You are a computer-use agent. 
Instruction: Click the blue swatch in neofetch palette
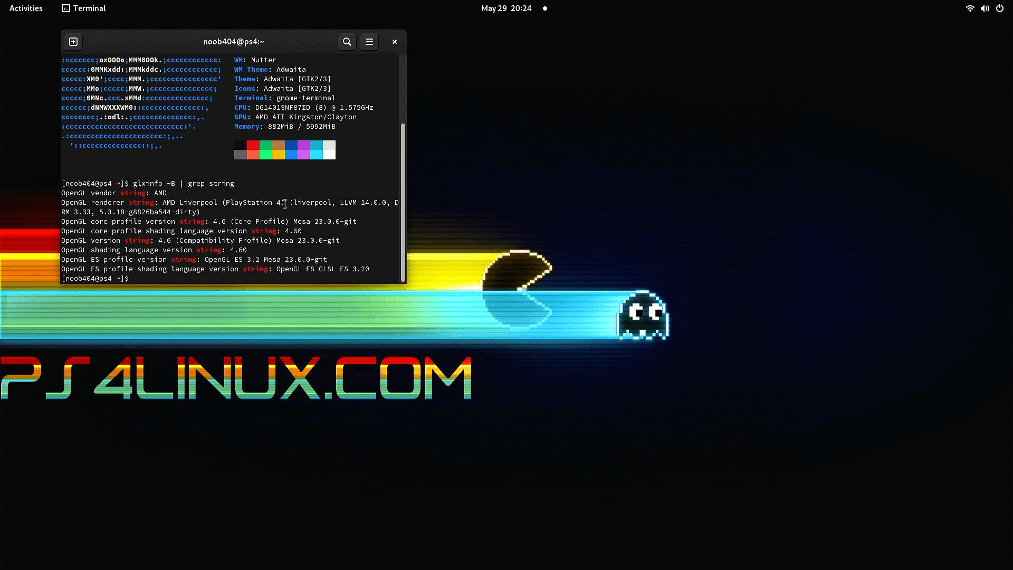(291, 145)
